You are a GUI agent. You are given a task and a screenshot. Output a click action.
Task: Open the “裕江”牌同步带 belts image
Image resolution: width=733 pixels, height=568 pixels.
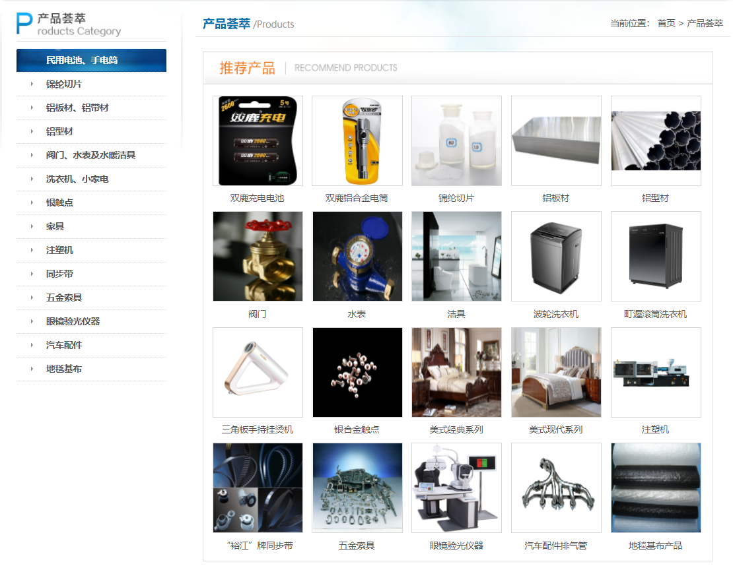tap(258, 488)
